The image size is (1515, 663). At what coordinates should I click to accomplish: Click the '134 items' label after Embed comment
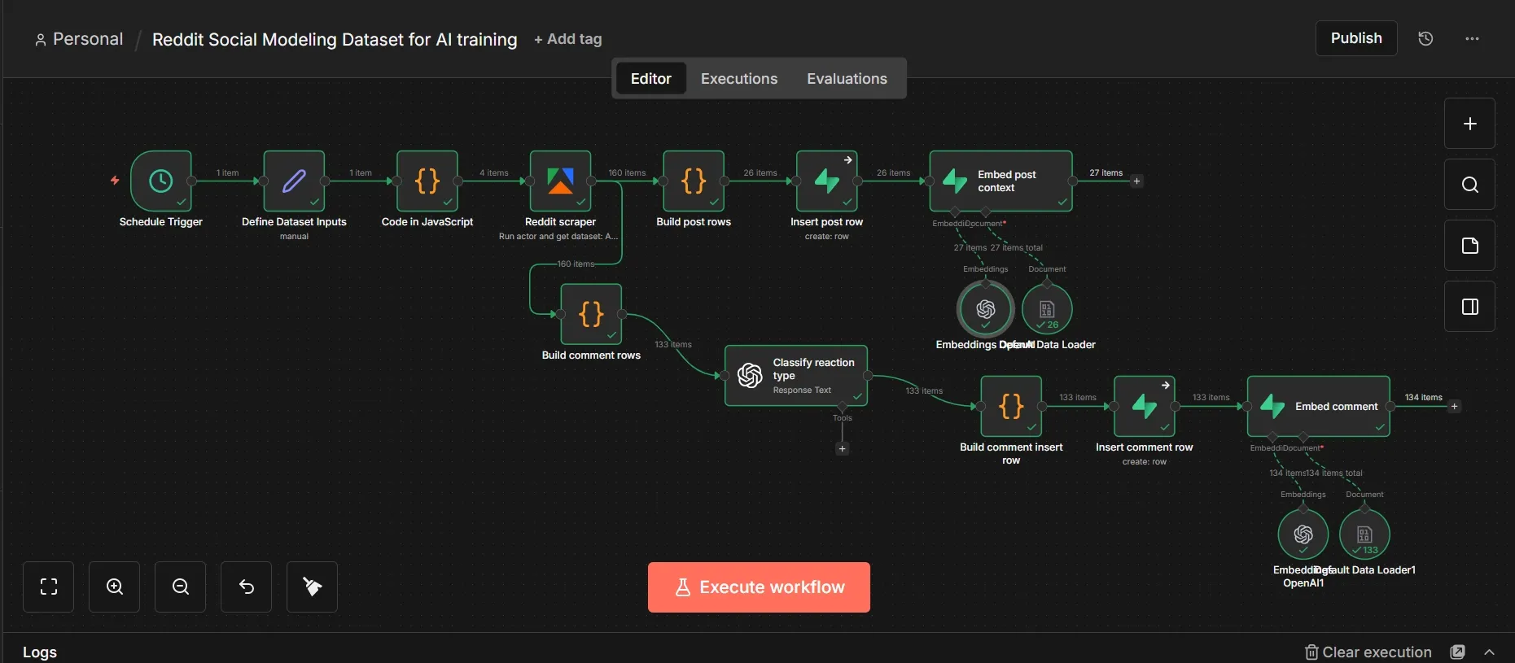click(x=1423, y=397)
